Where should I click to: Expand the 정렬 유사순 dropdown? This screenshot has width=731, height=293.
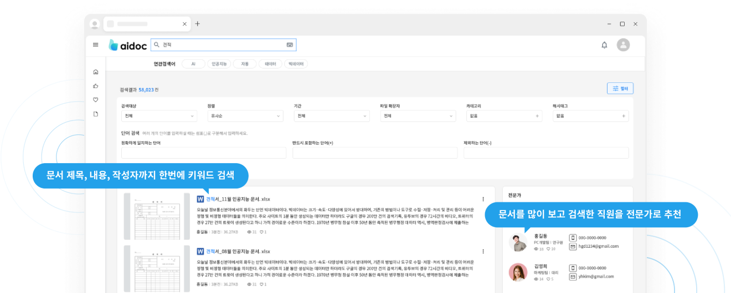click(x=245, y=116)
